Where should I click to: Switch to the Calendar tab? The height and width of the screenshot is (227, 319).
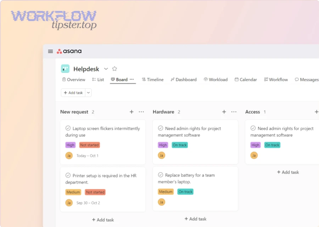click(x=246, y=79)
